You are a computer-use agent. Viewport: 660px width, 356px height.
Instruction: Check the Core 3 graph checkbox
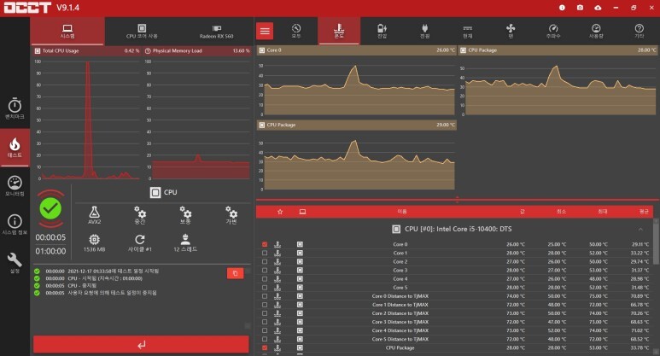tap(265, 271)
